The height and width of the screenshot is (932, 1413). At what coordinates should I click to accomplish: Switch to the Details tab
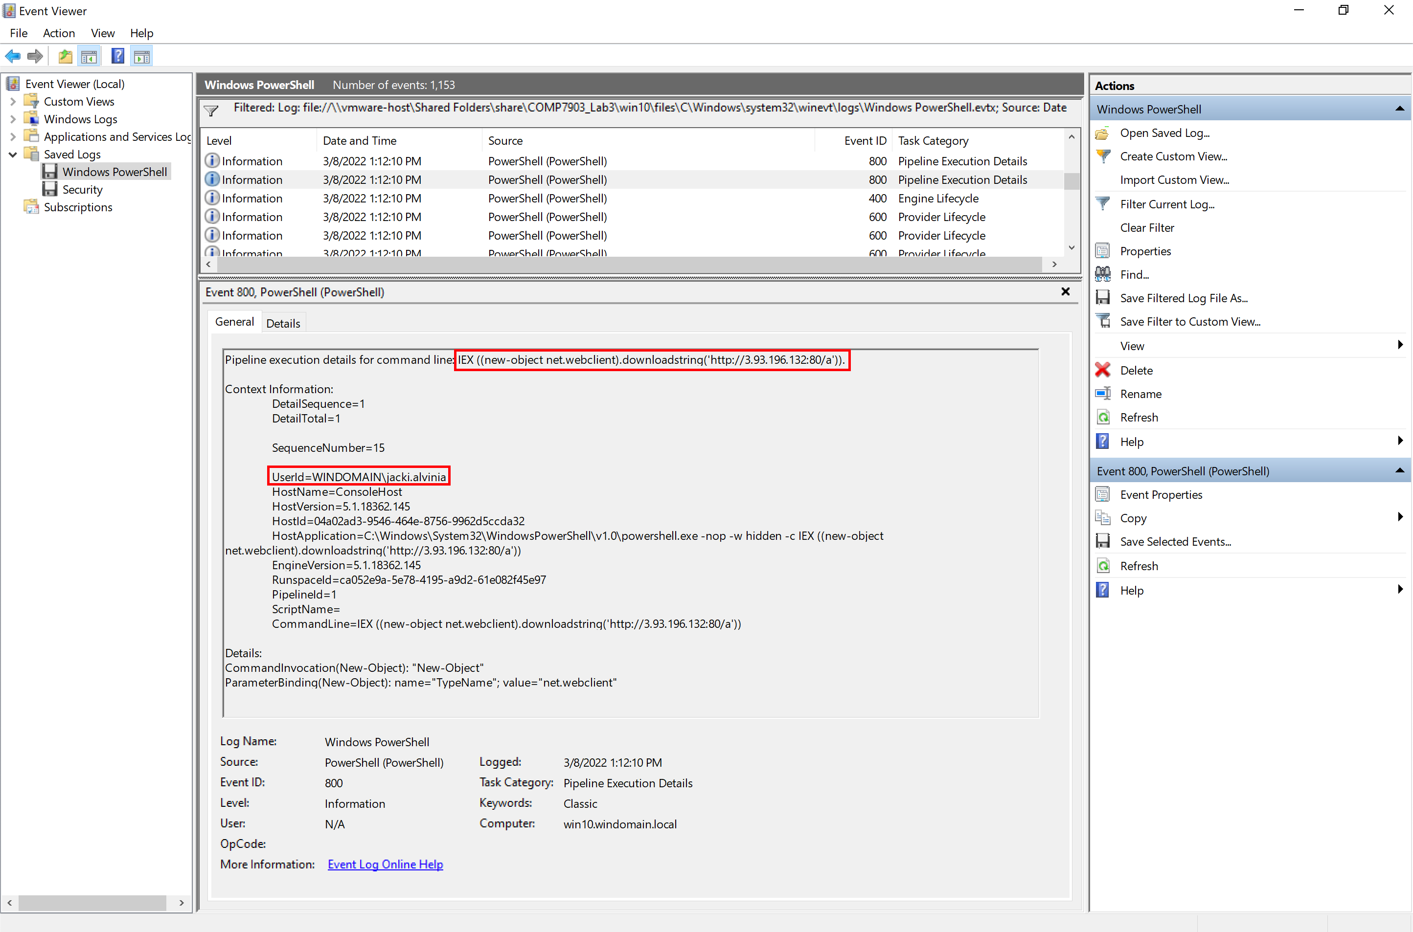coord(283,323)
